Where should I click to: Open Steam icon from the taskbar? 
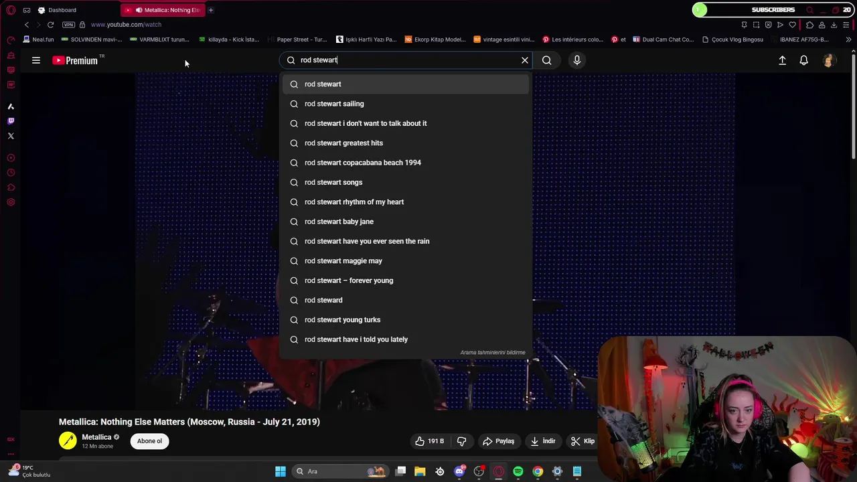coord(440,471)
